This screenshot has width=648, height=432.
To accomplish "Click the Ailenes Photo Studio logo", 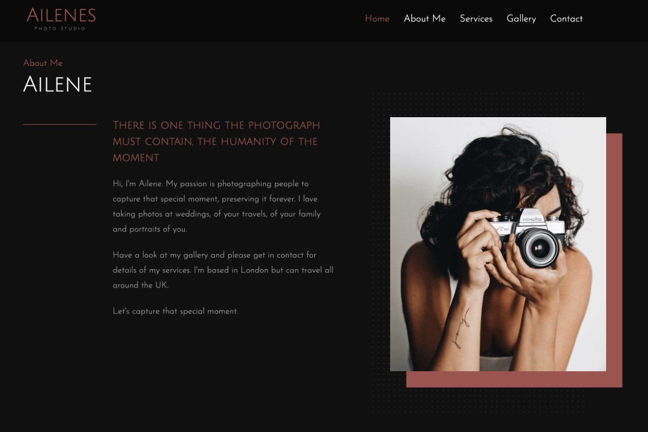I will tap(61, 18).
